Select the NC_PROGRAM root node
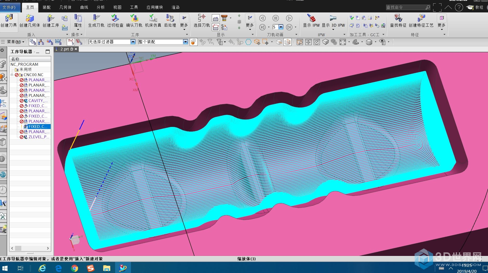488x273 pixels. [24, 64]
